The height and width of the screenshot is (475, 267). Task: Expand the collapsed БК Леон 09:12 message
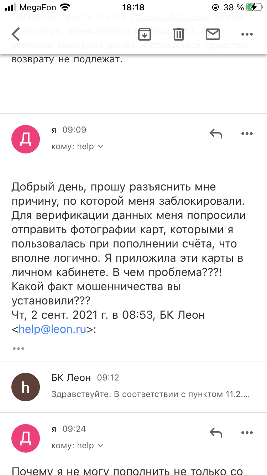133,387
